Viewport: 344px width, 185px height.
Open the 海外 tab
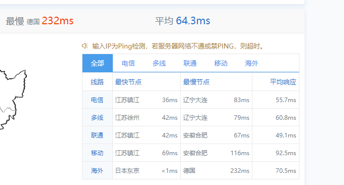[x=251, y=63]
